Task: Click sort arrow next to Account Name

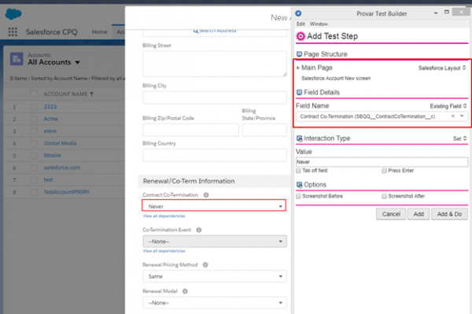Action: tap(91, 94)
